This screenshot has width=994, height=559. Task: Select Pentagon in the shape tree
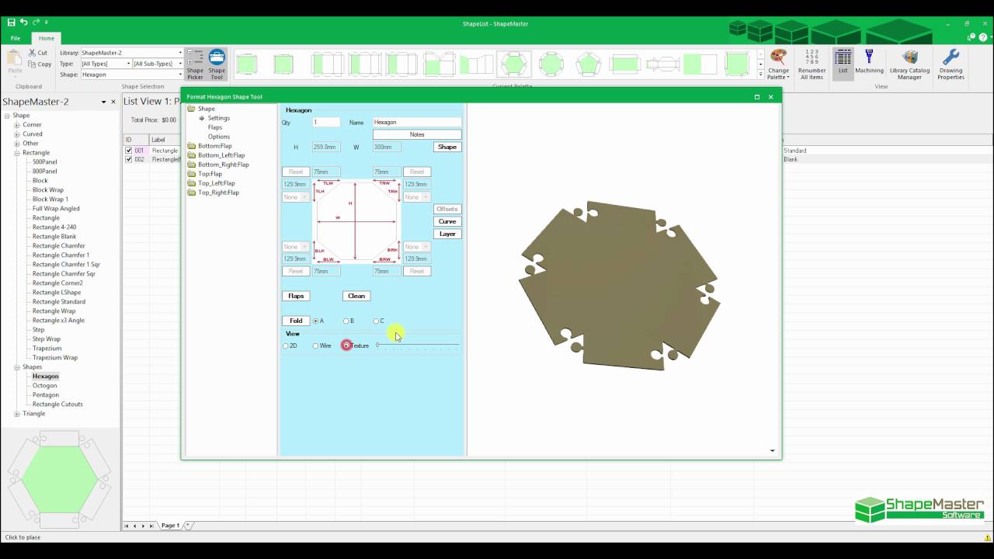coord(45,395)
